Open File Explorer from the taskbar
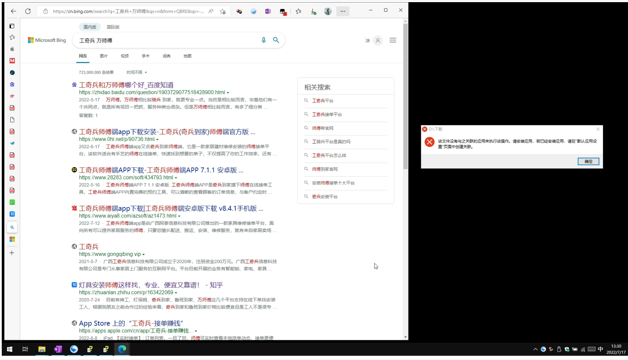This screenshot has width=628, height=360. pyautogui.click(x=42, y=349)
